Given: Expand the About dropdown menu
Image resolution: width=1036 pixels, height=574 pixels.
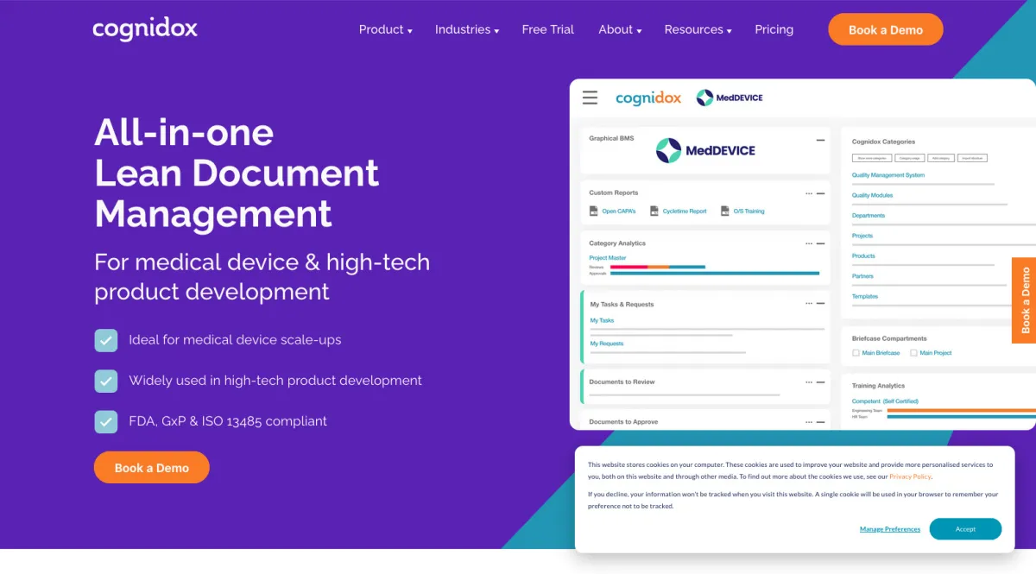Looking at the screenshot, I should pos(620,29).
